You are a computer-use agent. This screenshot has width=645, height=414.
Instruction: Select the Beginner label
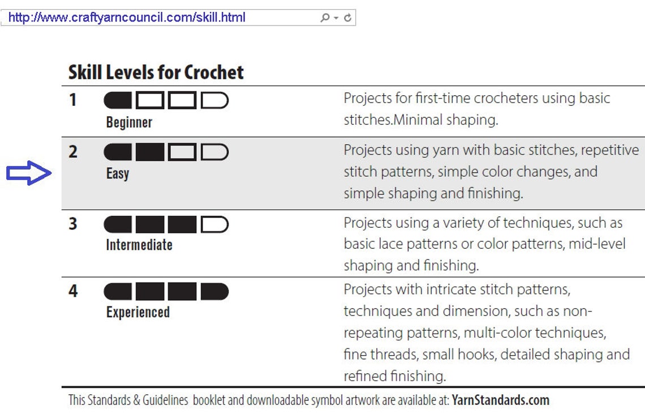pyautogui.click(x=129, y=122)
